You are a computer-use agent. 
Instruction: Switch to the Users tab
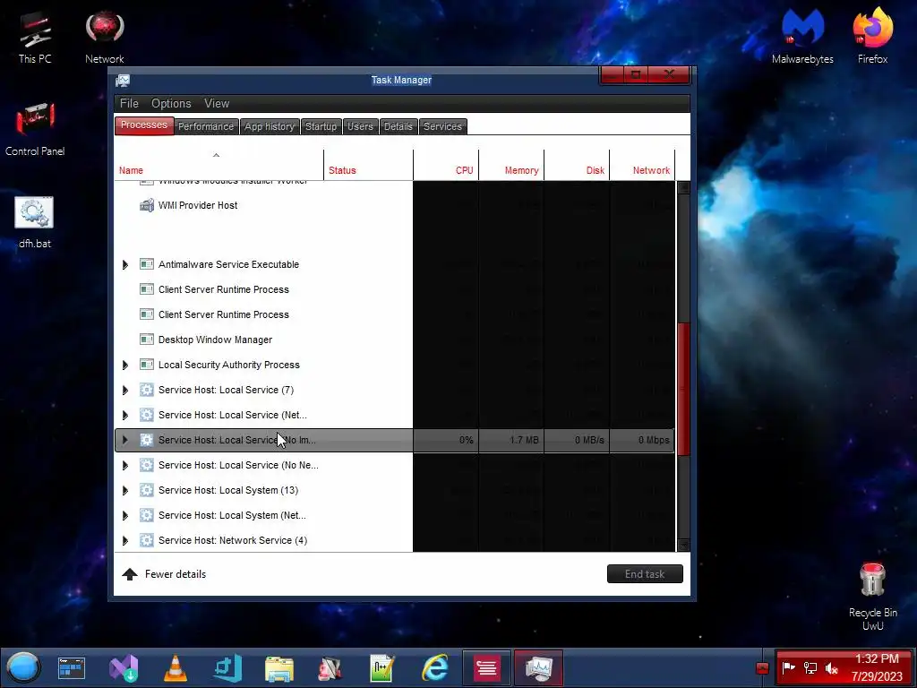pyautogui.click(x=360, y=126)
